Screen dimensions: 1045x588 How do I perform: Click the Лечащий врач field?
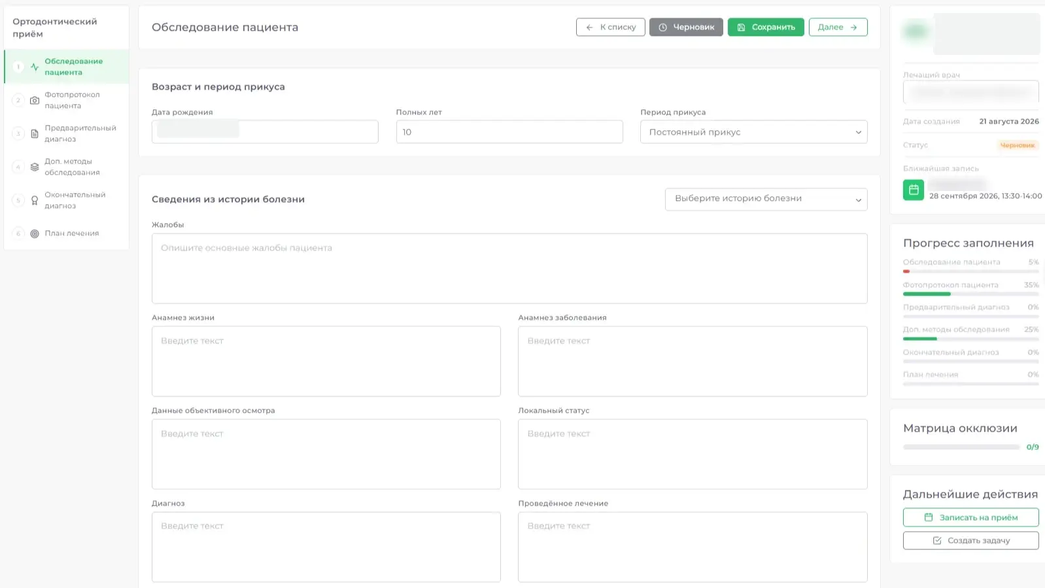[970, 92]
